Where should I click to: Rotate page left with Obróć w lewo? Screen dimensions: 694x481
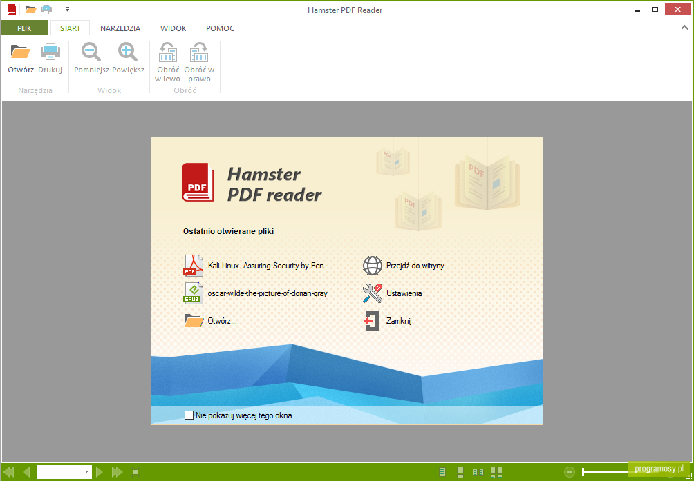tap(168, 63)
